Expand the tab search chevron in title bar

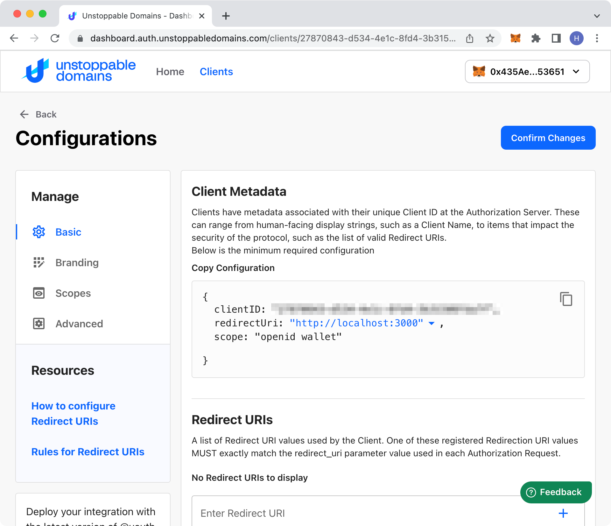(597, 16)
